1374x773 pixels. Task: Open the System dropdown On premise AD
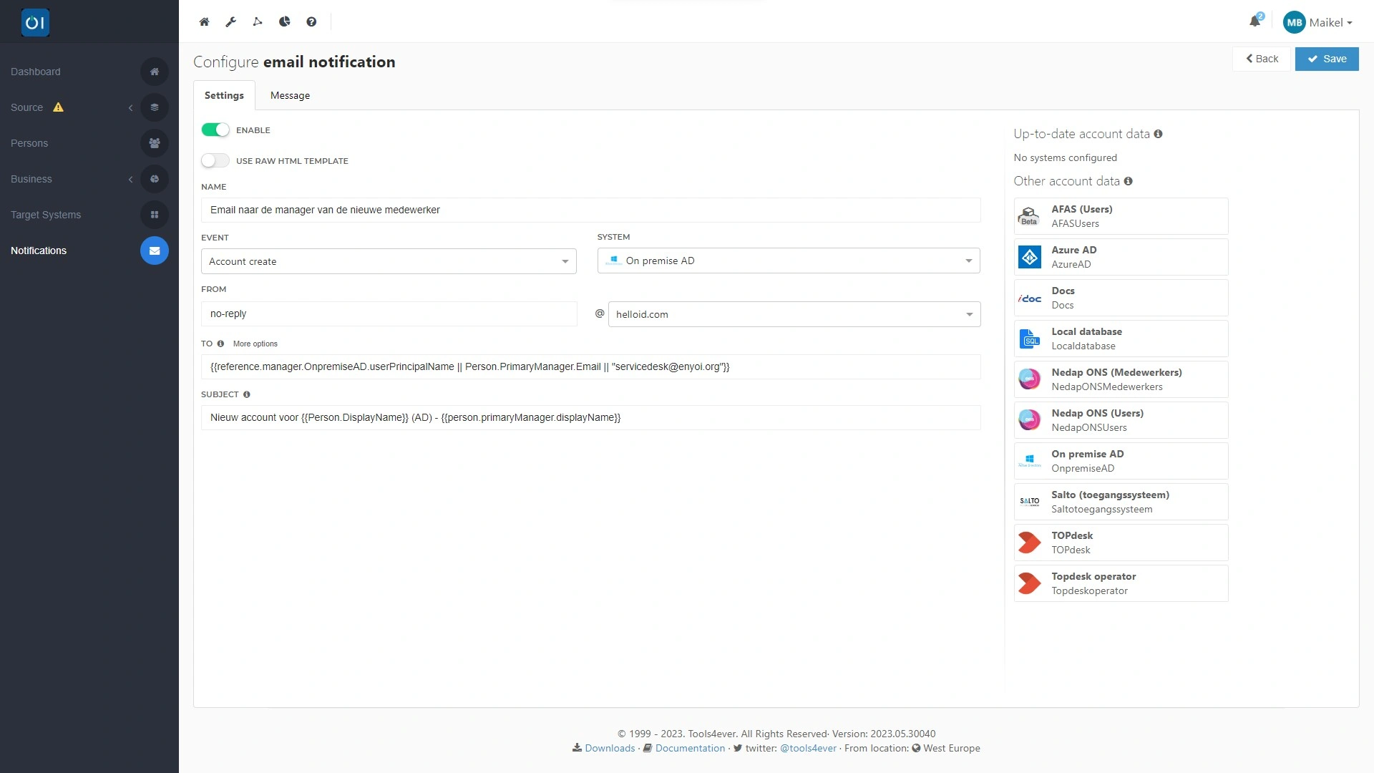coord(788,261)
